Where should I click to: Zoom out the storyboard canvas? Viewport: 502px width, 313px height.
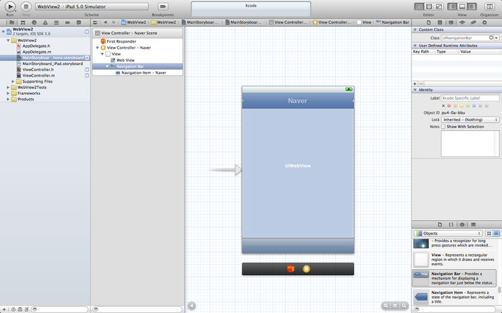pos(386,306)
